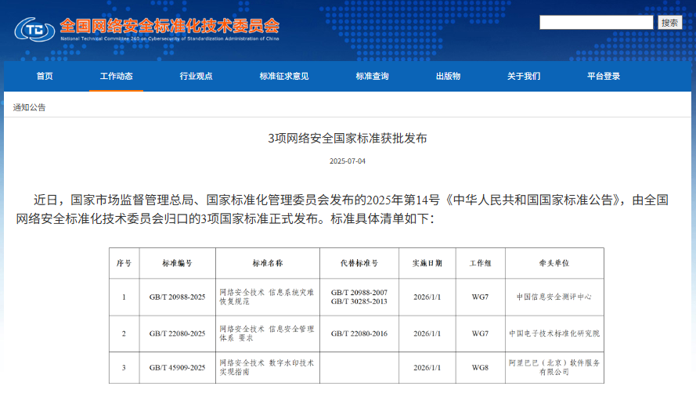Click the 搜索 button
Image resolution: width=696 pixels, height=404 pixels.
[x=670, y=23]
